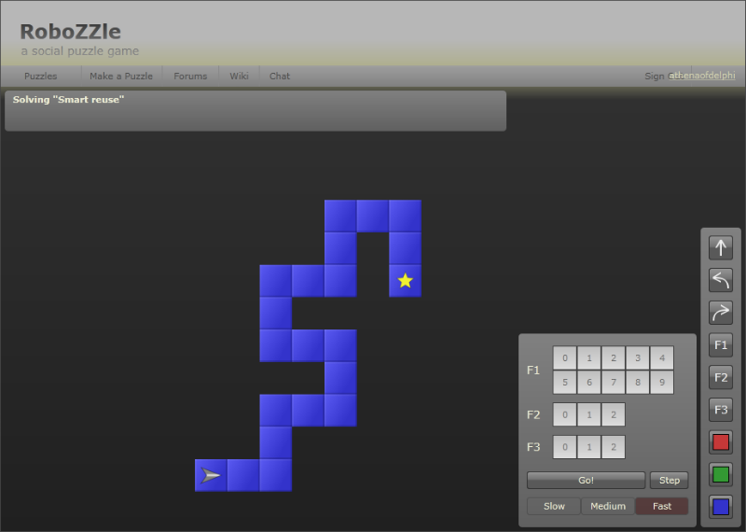Pick the F3 call command icon
746x532 pixels.
[x=720, y=410]
